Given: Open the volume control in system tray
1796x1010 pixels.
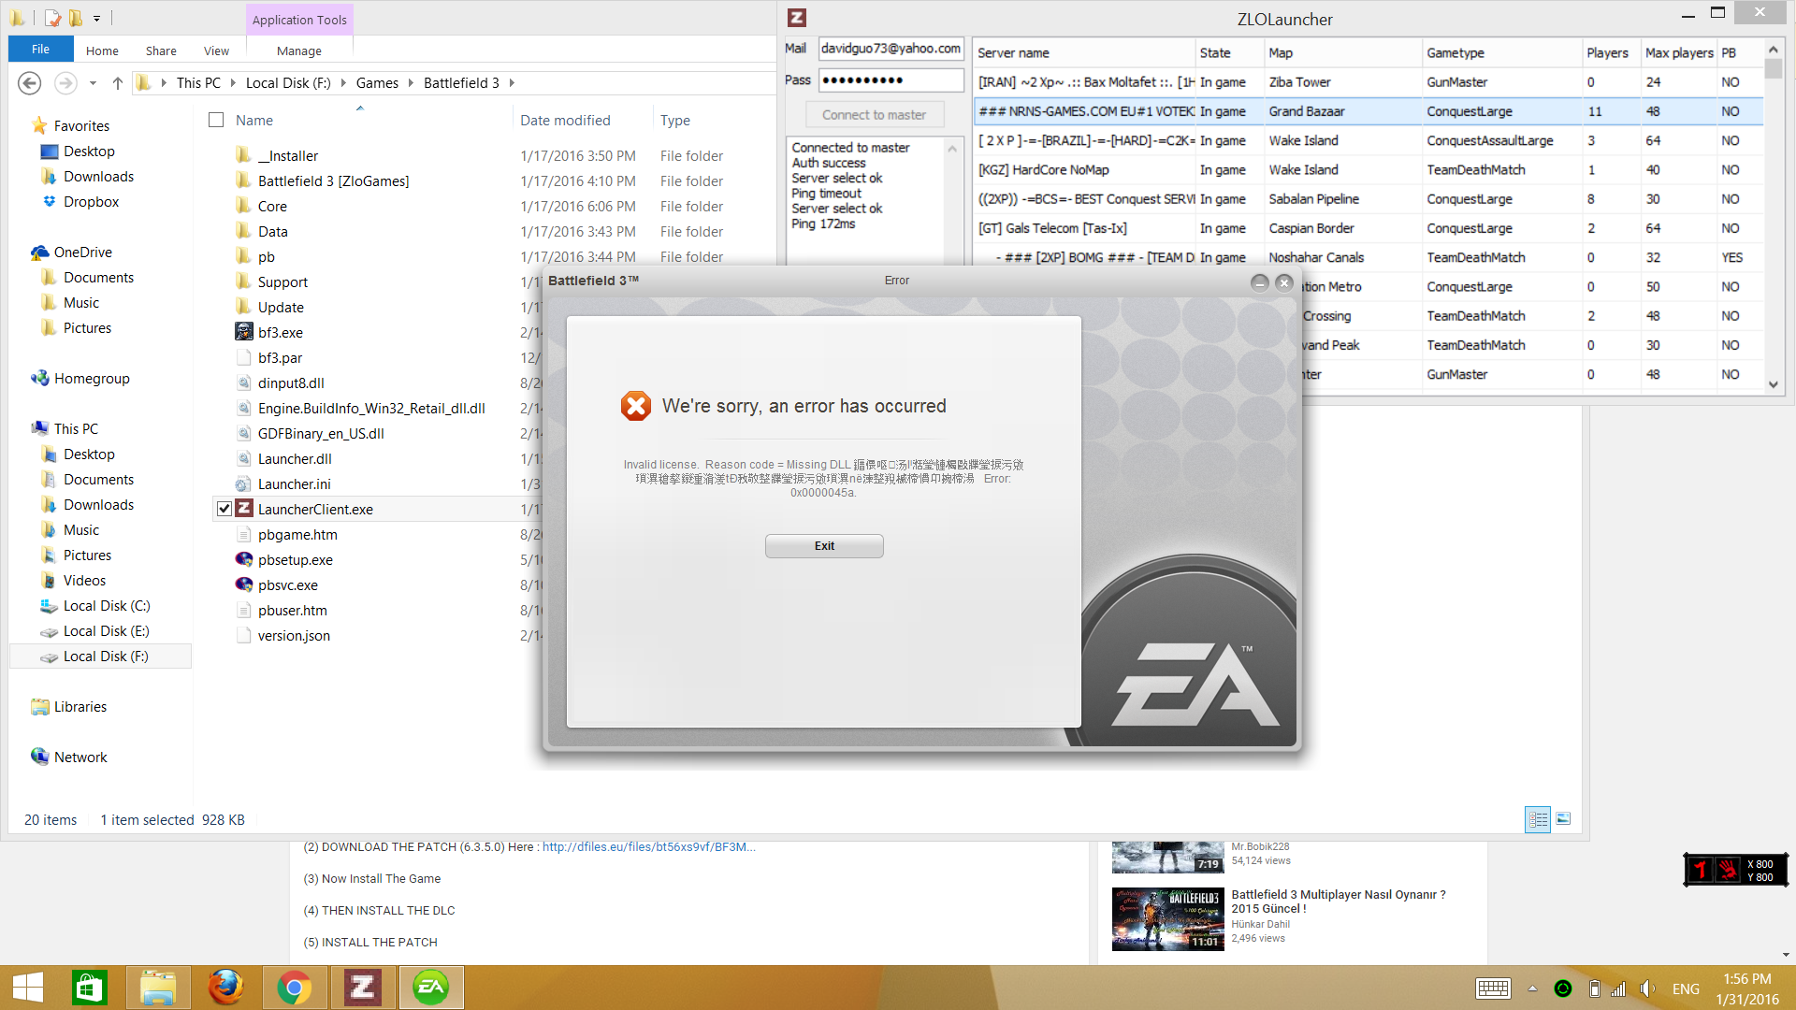Looking at the screenshot, I should [x=1647, y=988].
